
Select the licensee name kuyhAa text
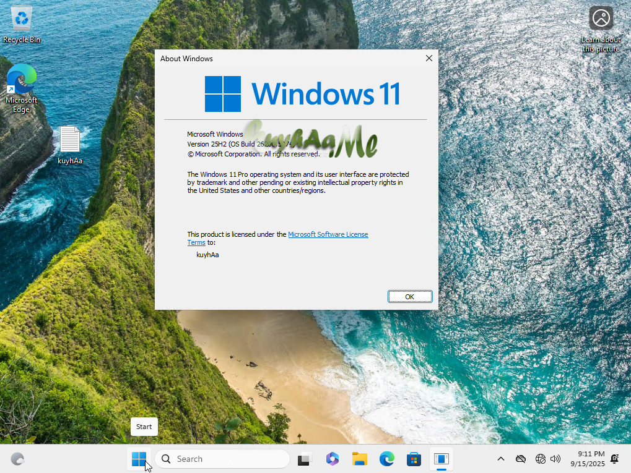(x=207, y=255)
